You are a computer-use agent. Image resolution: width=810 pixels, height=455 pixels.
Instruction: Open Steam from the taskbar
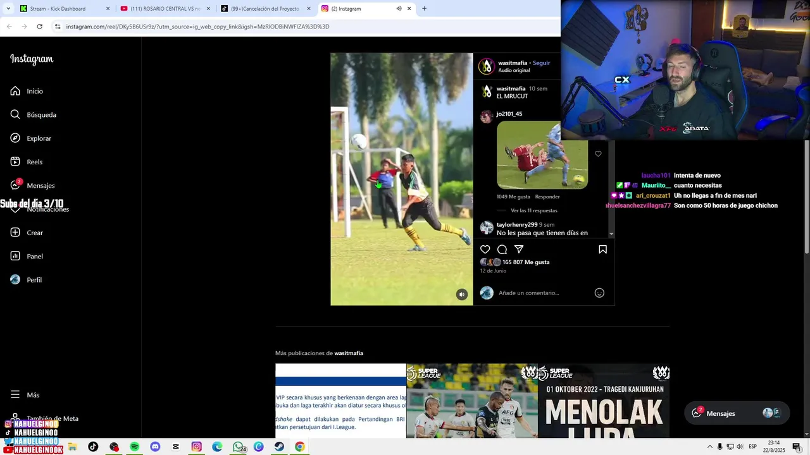point(279,447)
